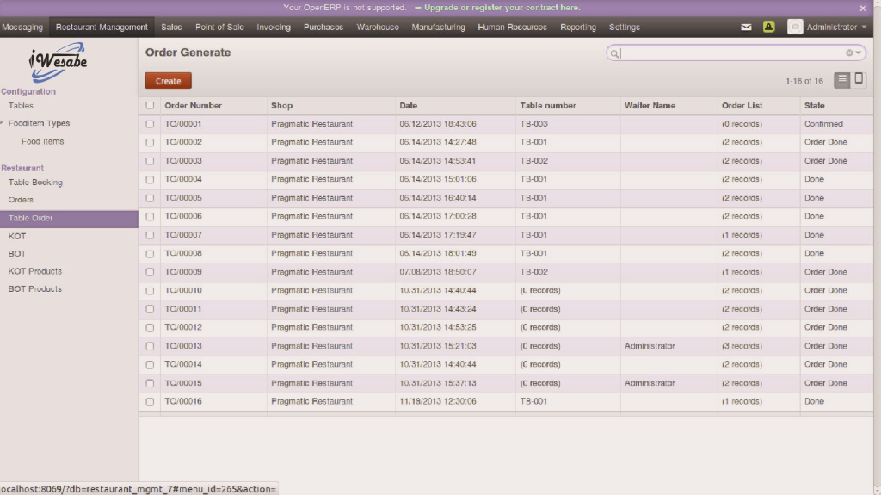Tick the select-all orders checkbox
The height and width of the screenshot is (495, 881).
pyautogui.click(x=150, y=106)
